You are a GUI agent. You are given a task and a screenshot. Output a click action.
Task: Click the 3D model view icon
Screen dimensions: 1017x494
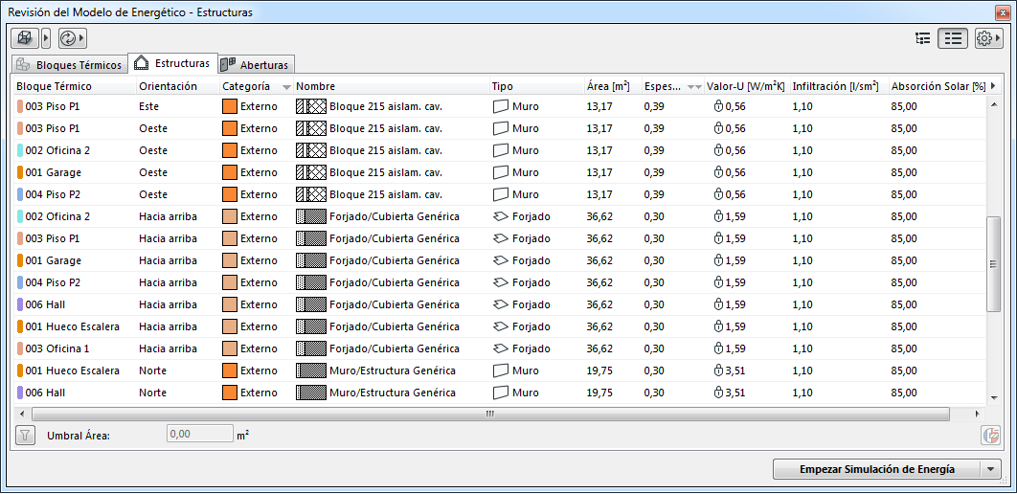coord(24,38)
